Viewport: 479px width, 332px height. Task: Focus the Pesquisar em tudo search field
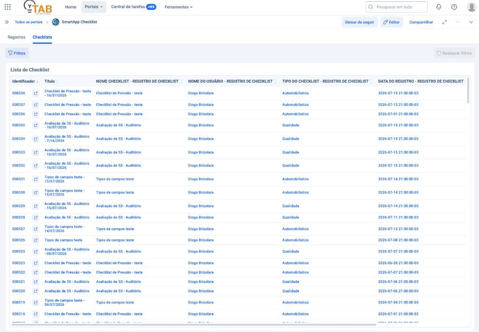[x=396, y=7]
